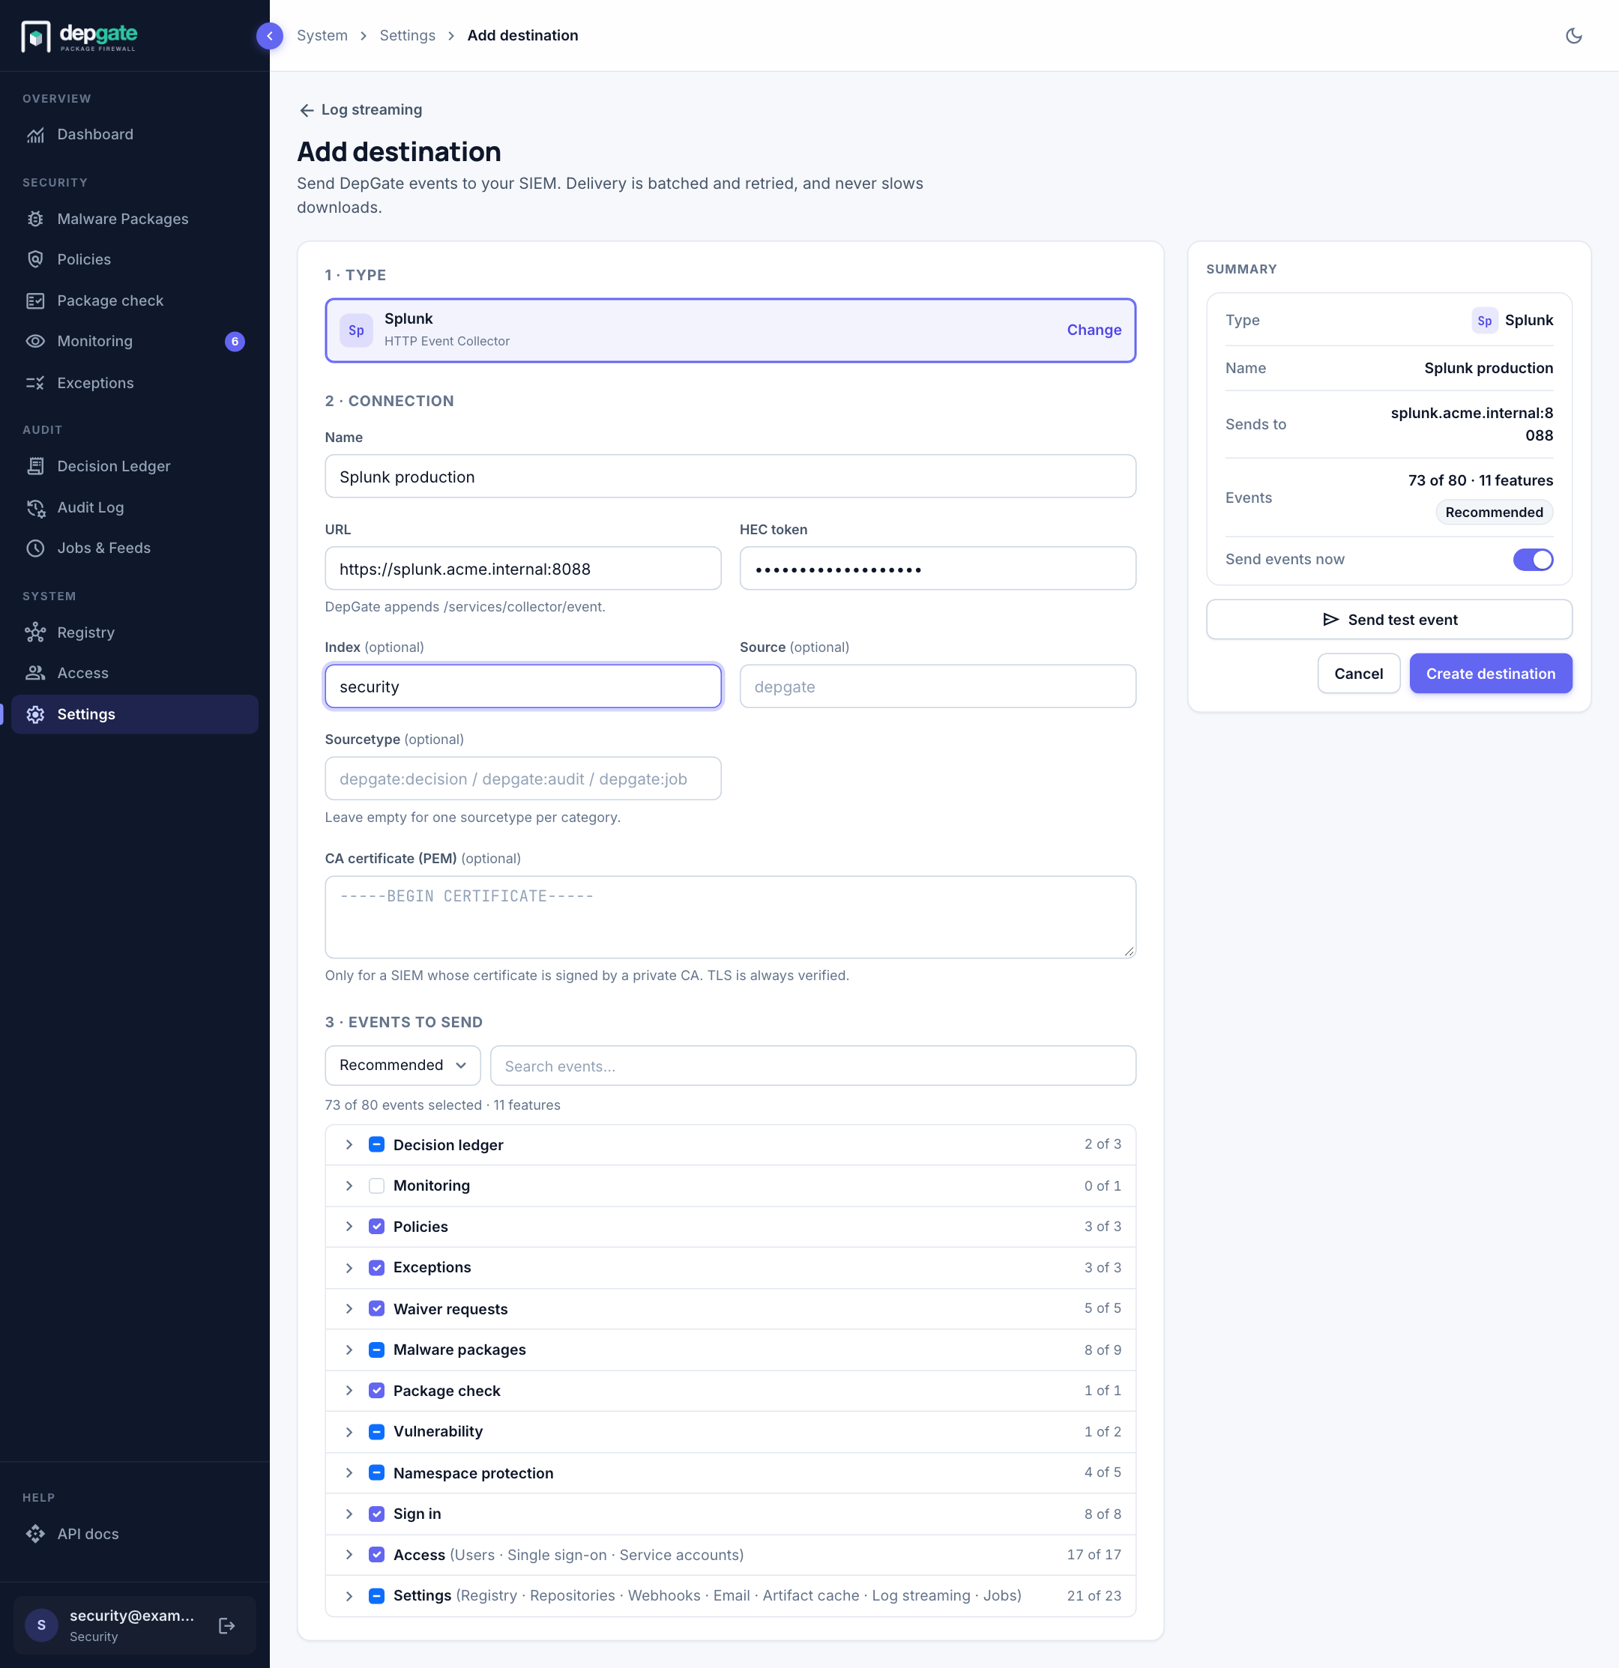The height and width of the screenshot is (1668, 1619).
Task: Collapse the sidebar with the round arrow button
Action: click(270, 36)
